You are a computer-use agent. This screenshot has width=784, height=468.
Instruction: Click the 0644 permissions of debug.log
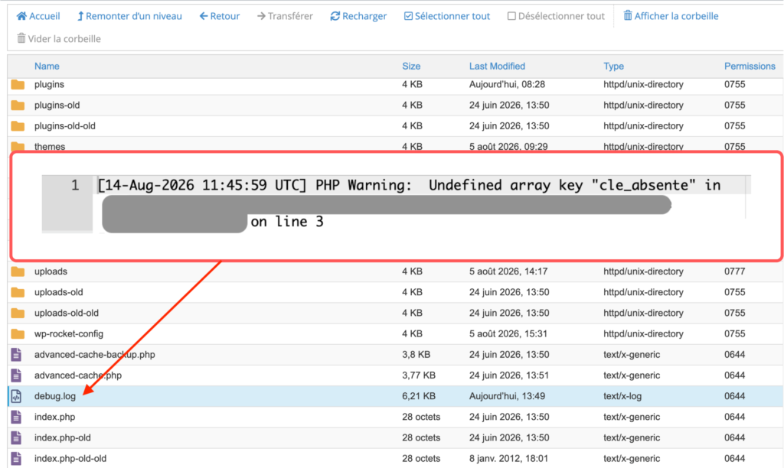tap(734, 396)
